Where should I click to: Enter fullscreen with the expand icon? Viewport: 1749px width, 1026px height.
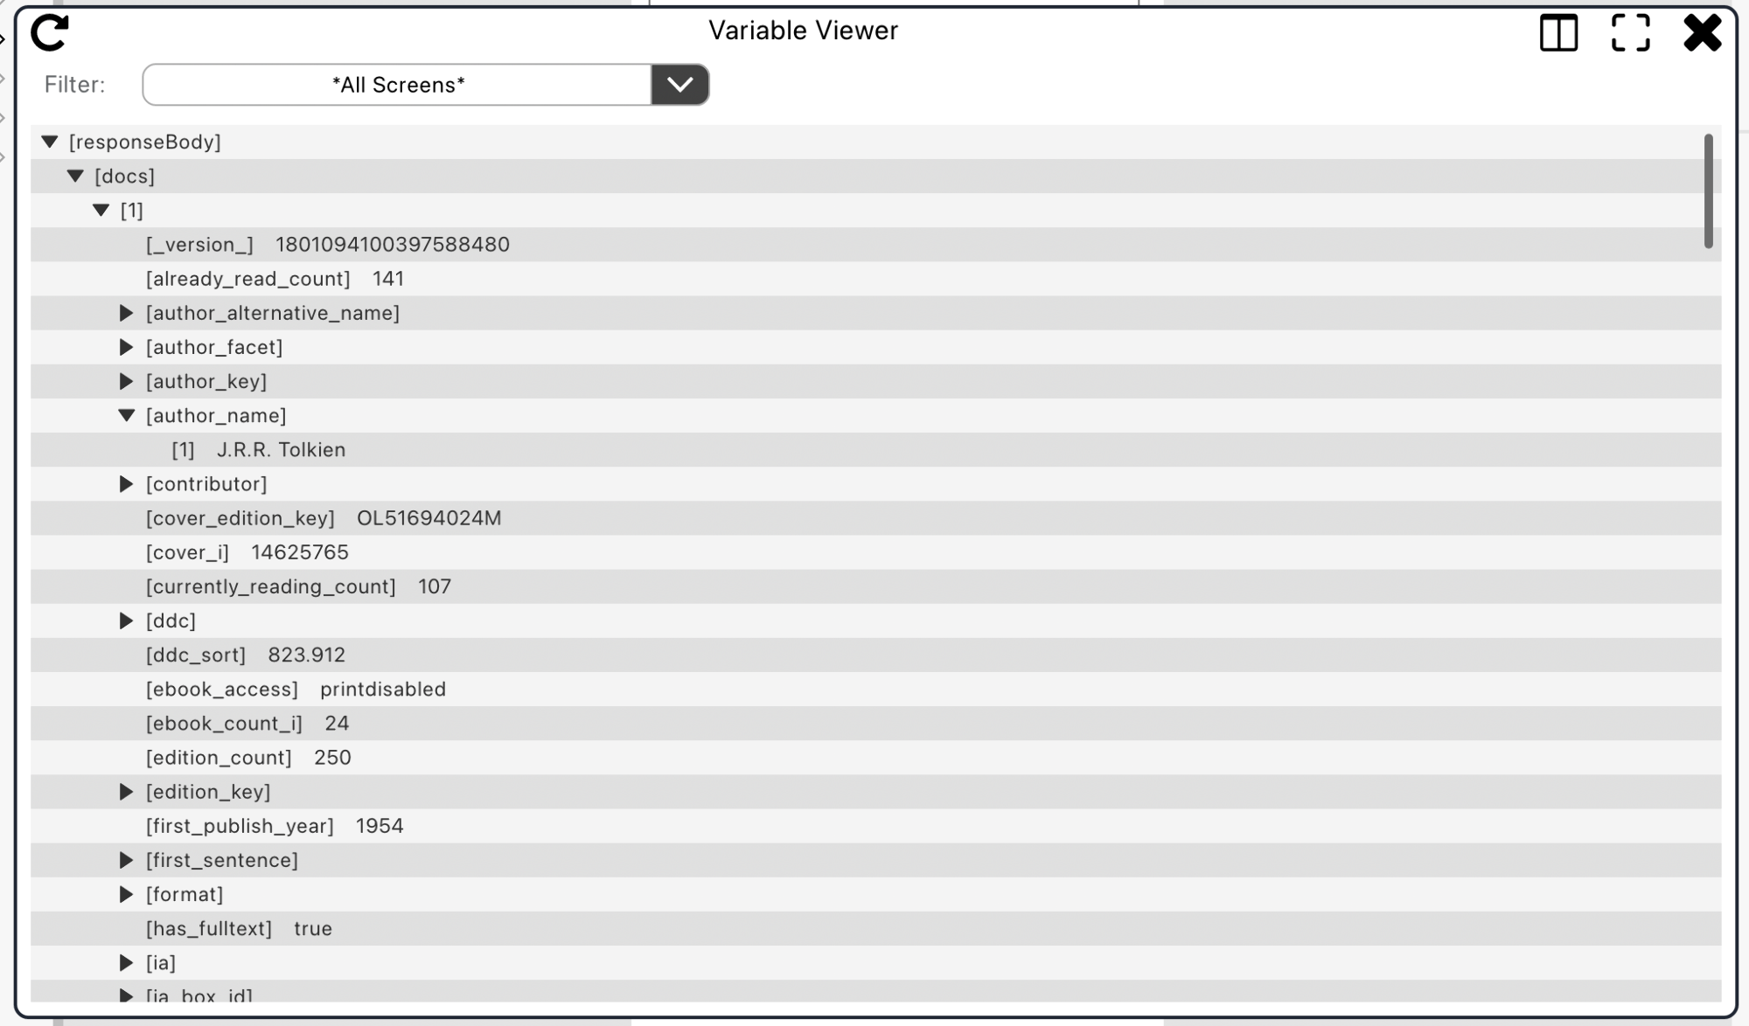click(x=1630, y=33)
